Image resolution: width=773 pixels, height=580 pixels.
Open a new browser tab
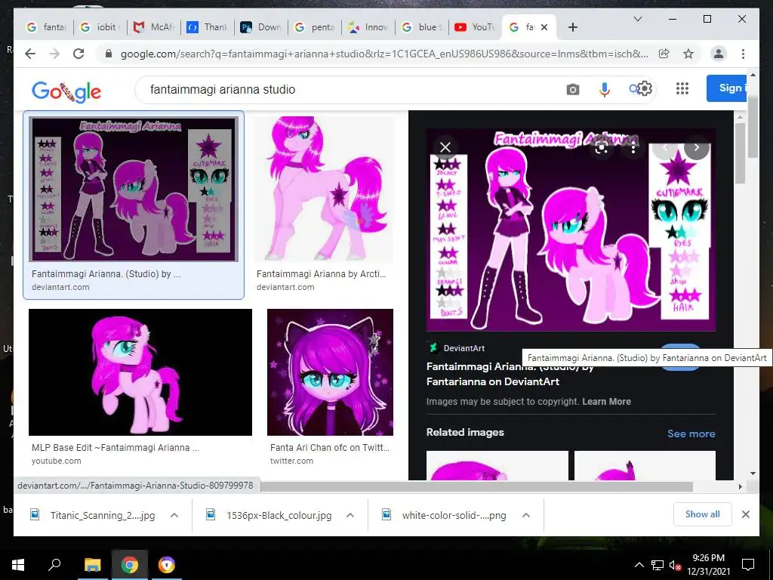(x=572, y=27)
